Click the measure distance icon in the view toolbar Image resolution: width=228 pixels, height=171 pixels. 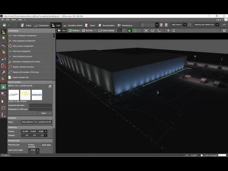[152, 30]
